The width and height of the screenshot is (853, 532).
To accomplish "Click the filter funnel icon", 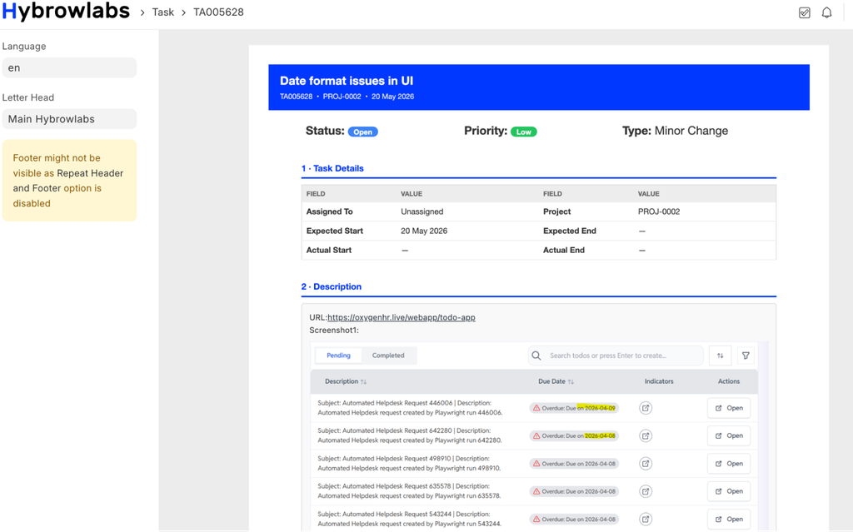I will click(746, 355).
